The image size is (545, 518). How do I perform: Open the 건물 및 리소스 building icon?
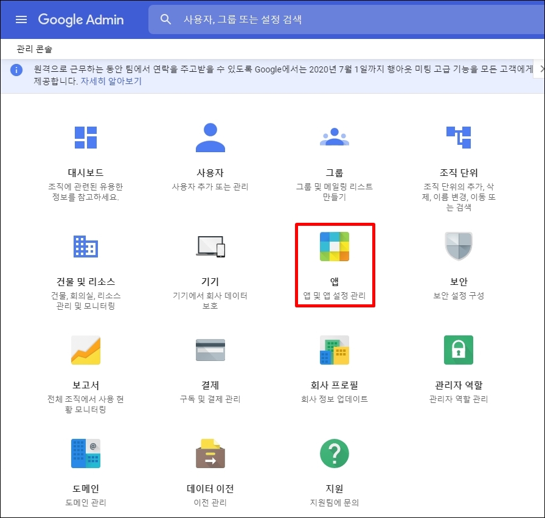(x=86, y=247)
